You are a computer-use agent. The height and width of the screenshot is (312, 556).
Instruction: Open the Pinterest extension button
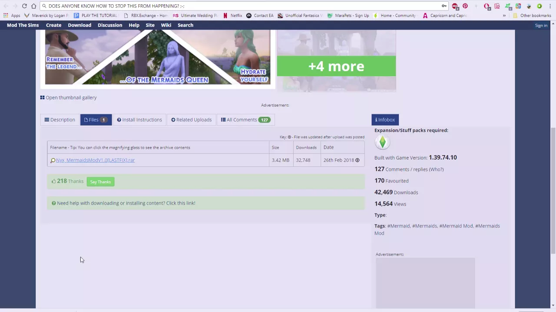pos(465,6)
